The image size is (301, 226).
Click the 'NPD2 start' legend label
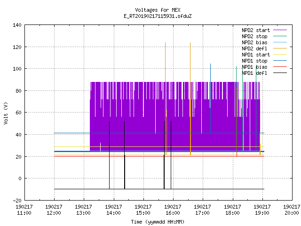(x=256, y=30)
